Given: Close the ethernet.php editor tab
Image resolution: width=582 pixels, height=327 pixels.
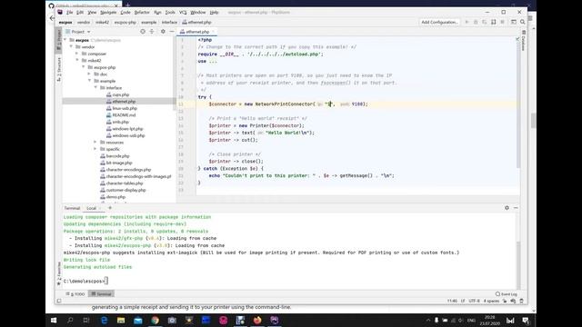Looking at the screenshot, I should [x=213, y=32].
